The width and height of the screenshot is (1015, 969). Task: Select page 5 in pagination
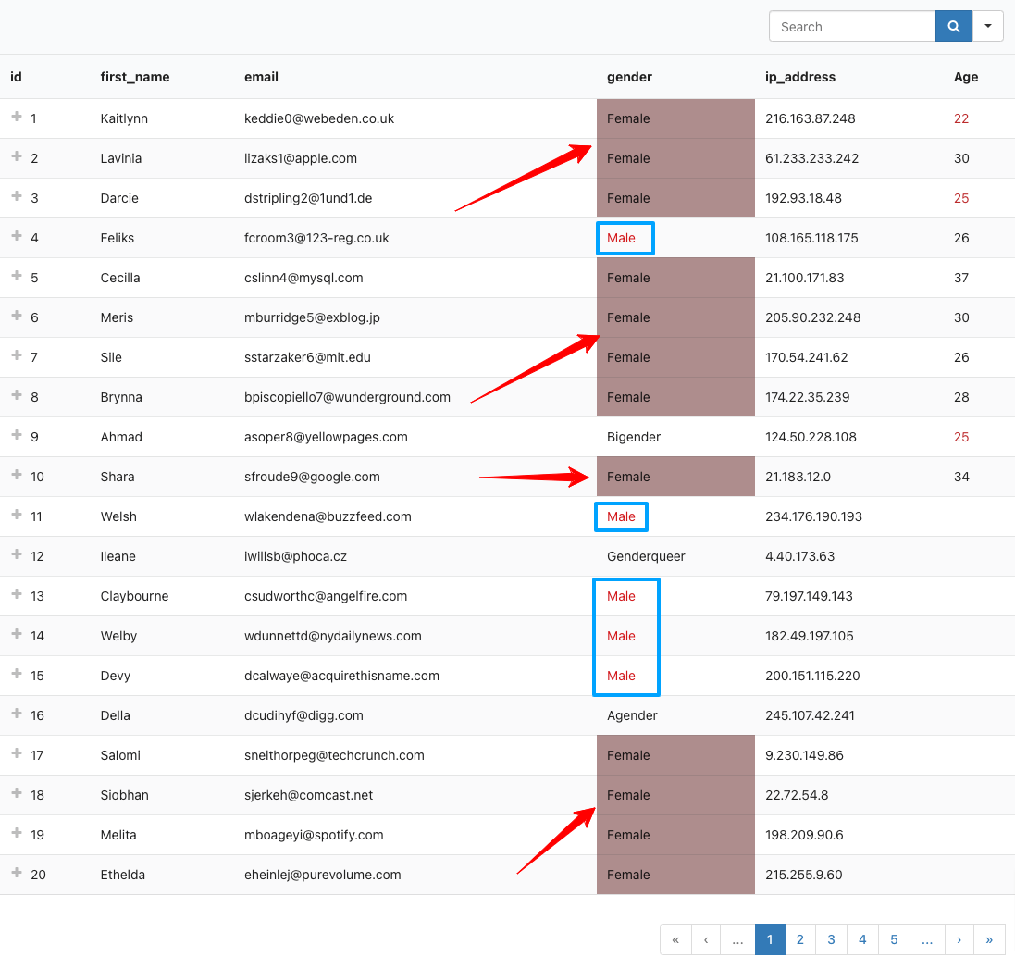pos(894,939)
